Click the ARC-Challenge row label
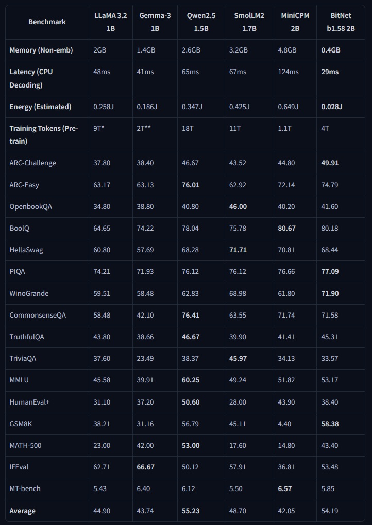The width and height of the screenshot is (372, 525). click(32, 163)
